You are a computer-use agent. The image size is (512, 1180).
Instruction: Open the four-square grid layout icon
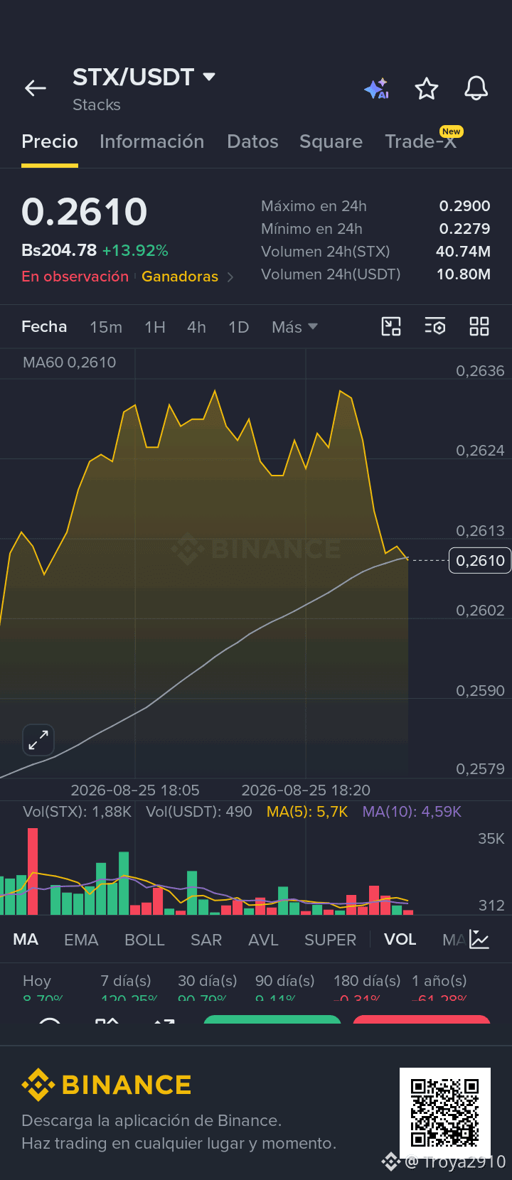(479, 326)
